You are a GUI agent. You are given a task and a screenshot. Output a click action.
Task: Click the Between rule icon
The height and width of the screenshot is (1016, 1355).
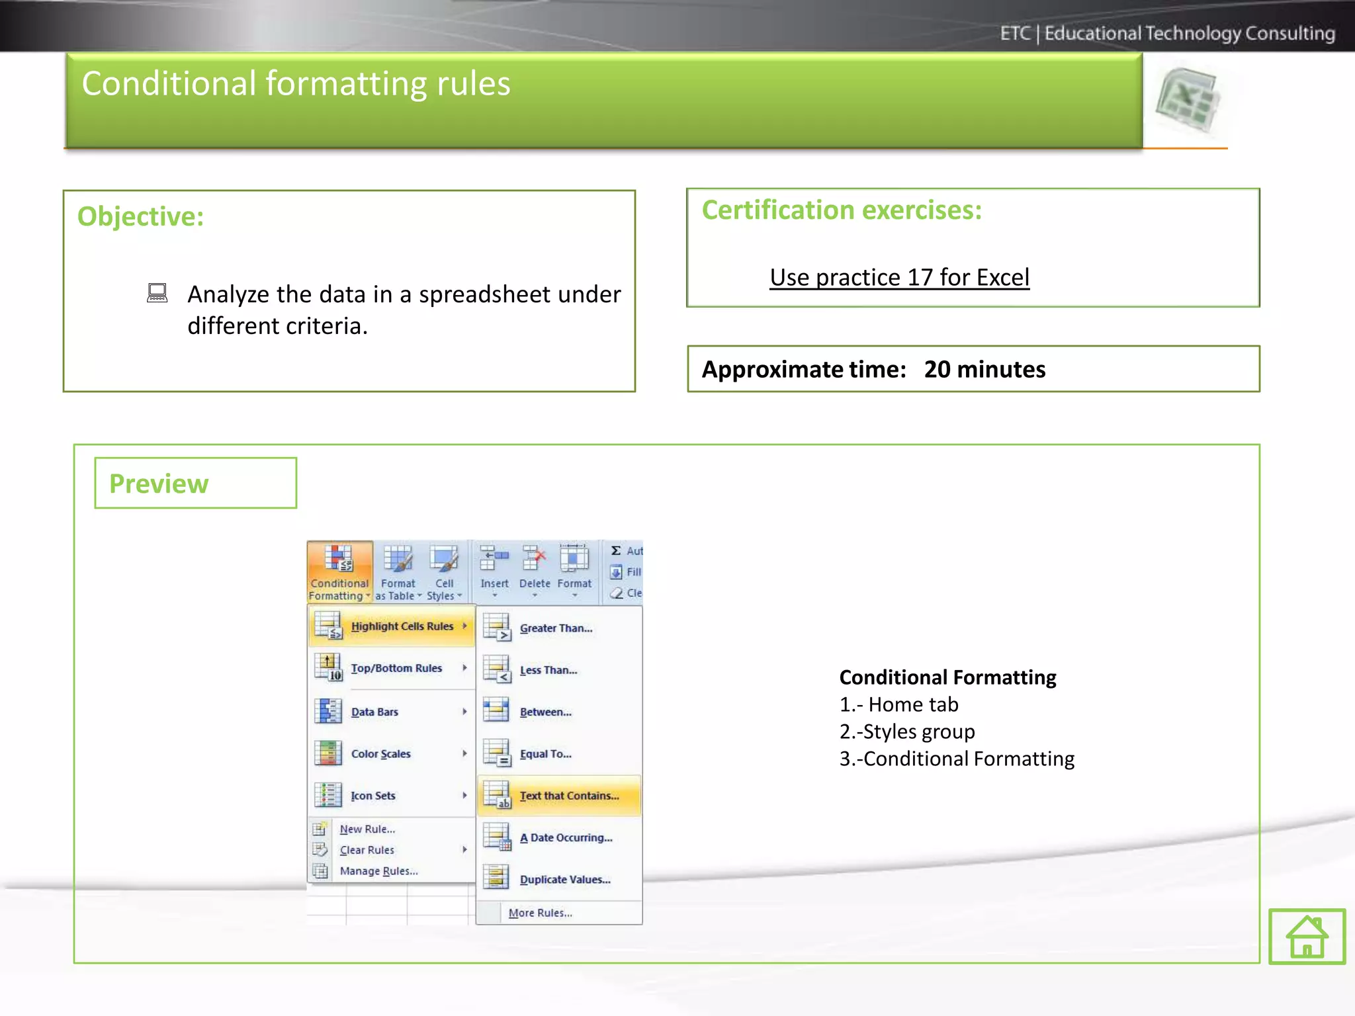point(496,710)
